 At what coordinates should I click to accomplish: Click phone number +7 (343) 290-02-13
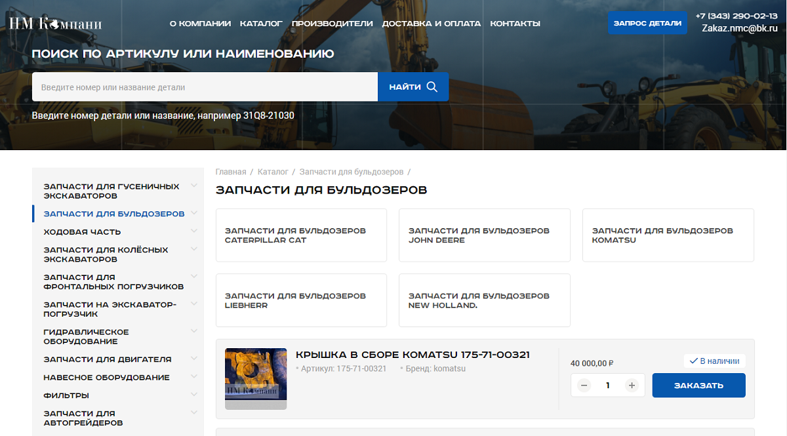click(x=737, y=16)
